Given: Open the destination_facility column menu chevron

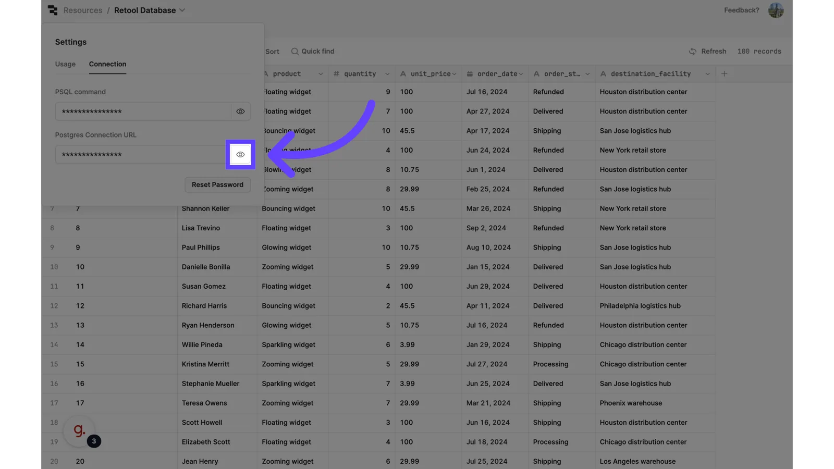Looking at the screenshot, I should (707, 74).
